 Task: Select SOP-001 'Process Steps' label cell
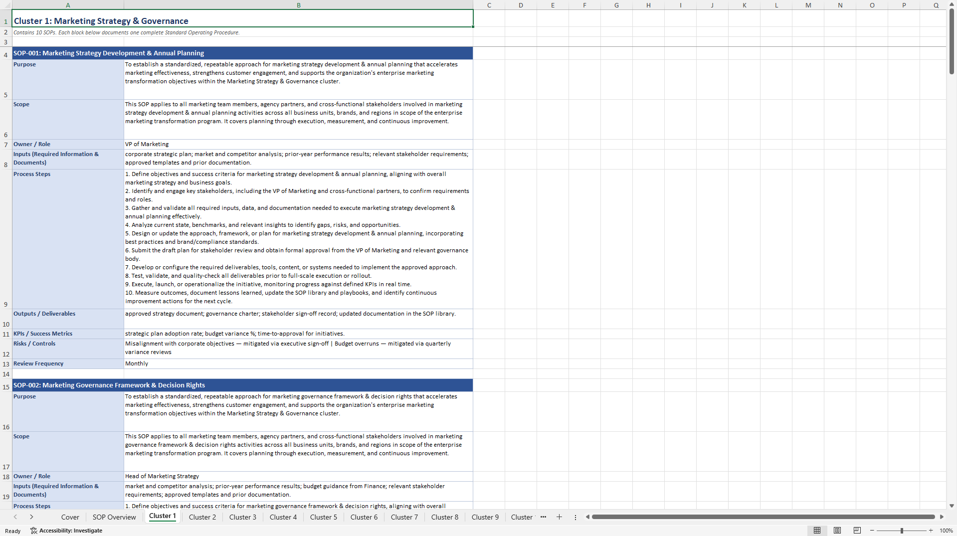(x=68, y=239)
